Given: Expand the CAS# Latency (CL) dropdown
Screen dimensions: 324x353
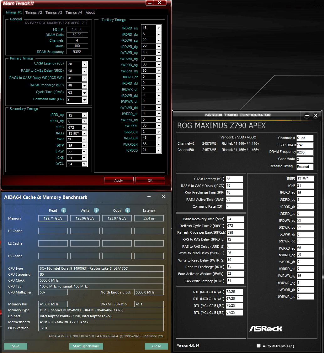Looking at the screenshot, I should coord(84,64).
